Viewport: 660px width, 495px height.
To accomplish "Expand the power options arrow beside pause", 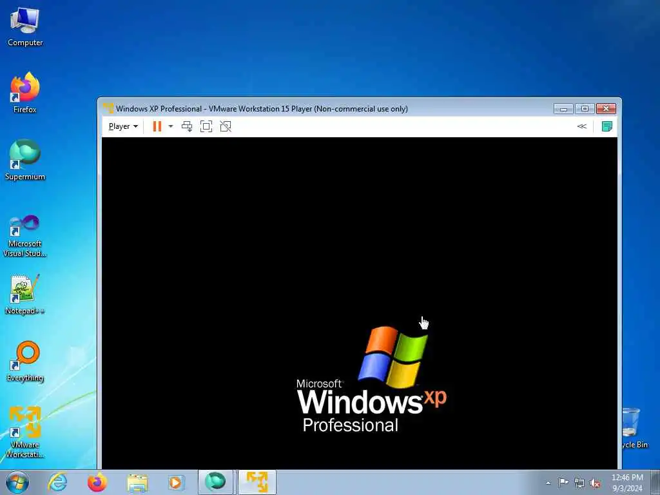I will 170,126.
